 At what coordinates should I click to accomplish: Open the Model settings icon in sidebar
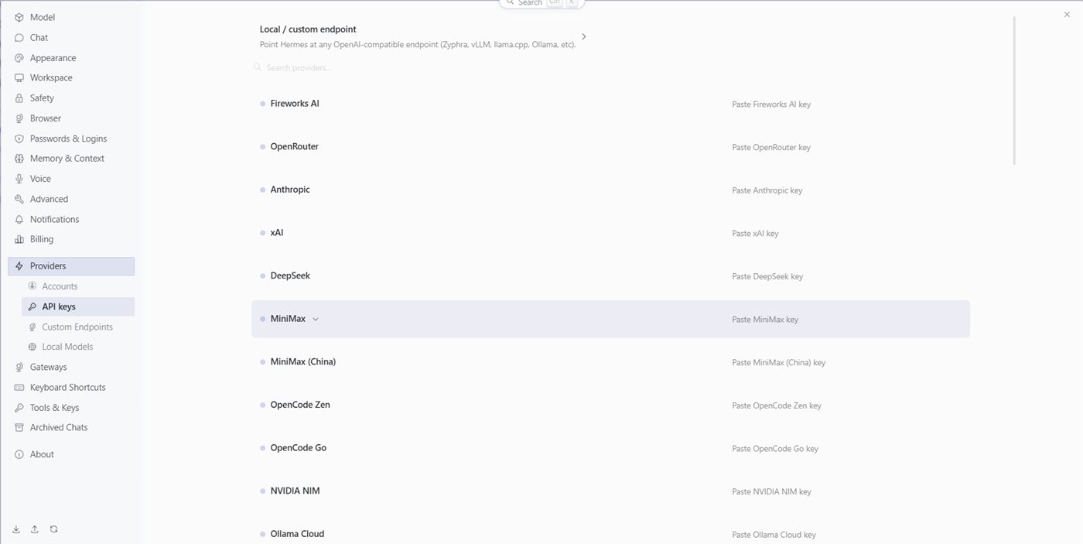(x=19, y=17)
